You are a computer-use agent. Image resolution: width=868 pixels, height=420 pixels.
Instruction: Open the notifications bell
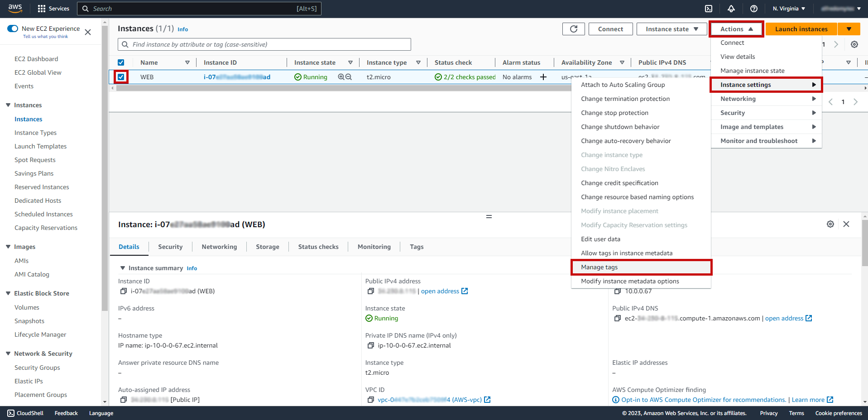pyautogui.click(x=731, y=9)
